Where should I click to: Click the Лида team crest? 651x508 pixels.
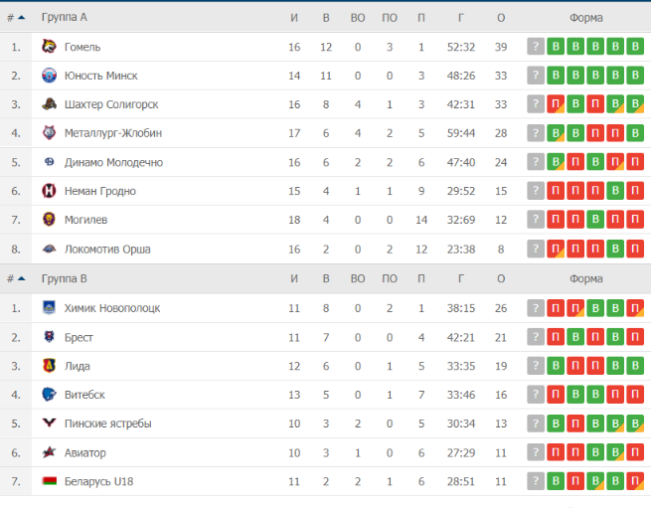(49, 366)
